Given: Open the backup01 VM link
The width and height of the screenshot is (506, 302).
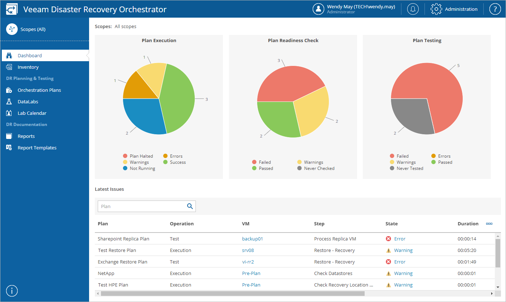Looking at the screenshot, I should [x=252, y=239].
